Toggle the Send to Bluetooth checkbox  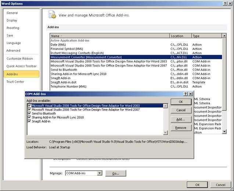29,113
